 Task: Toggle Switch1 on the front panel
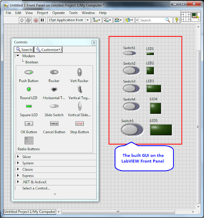click(129, 53)
